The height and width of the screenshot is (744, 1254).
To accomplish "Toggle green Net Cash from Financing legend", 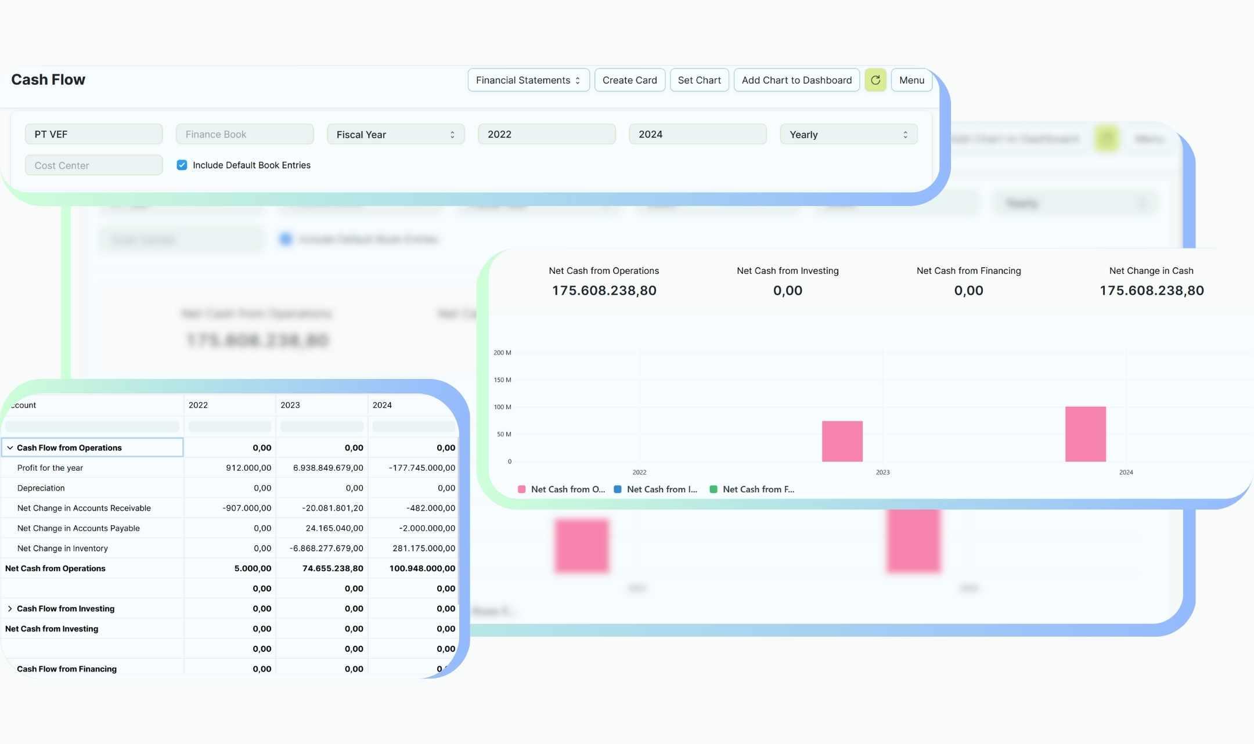I will (x=752, y=489).
